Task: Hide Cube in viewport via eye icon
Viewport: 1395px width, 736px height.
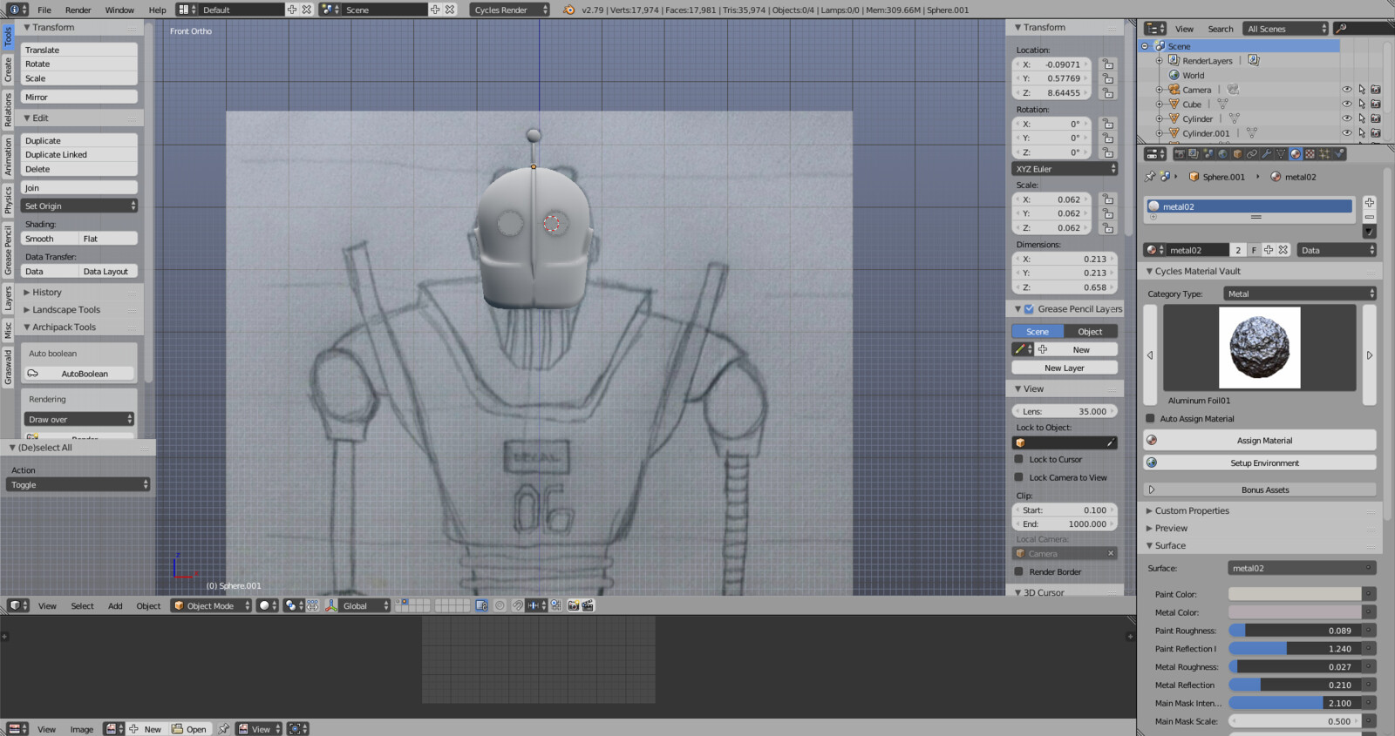Action: coord(1346,104)
